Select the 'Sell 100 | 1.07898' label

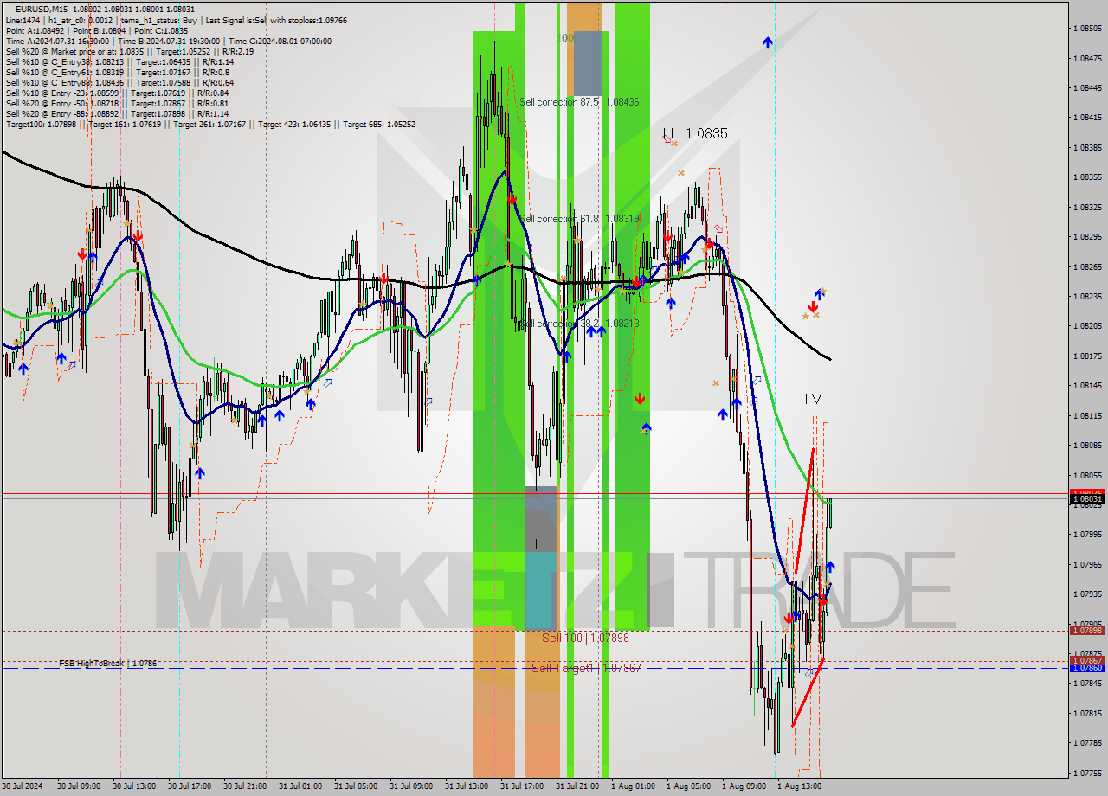point(585,638)
